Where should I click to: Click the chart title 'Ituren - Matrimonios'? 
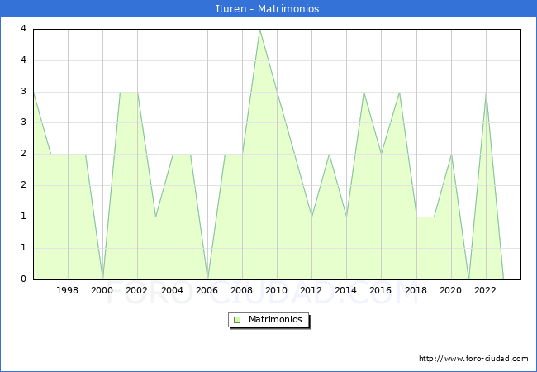coord(268,8)
